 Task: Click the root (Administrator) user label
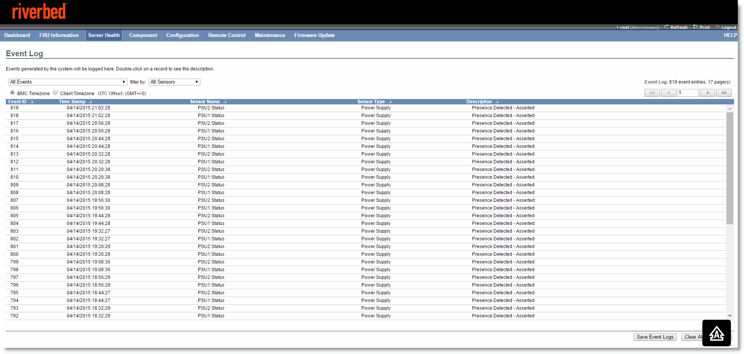pyautogui.click(x=639, y=27)
